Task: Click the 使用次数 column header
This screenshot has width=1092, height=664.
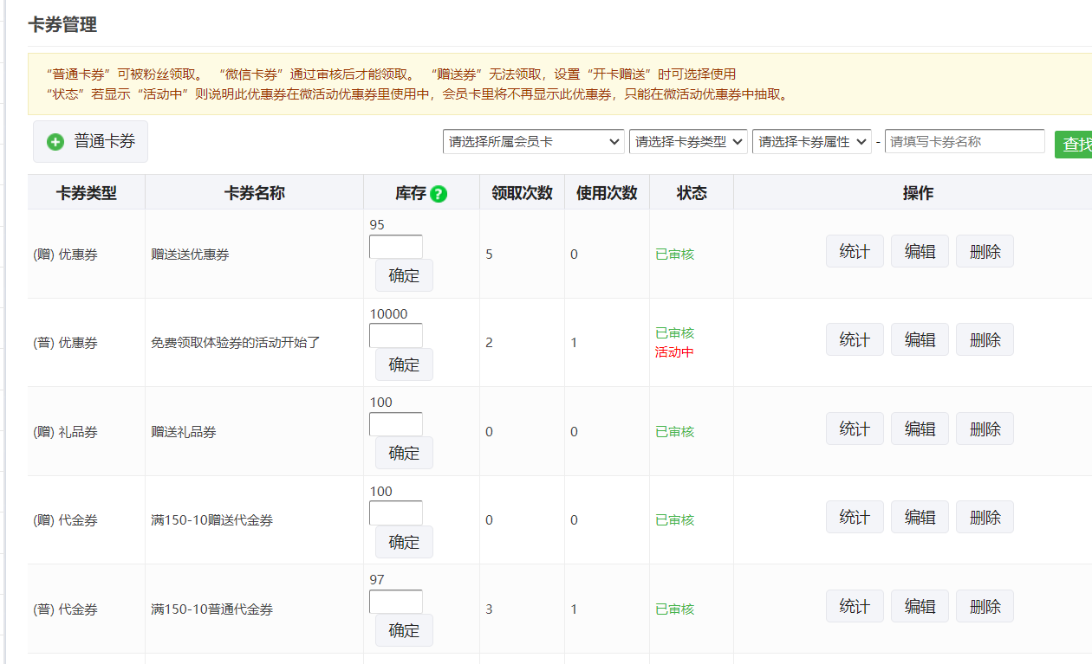Action: coord(607,193)
